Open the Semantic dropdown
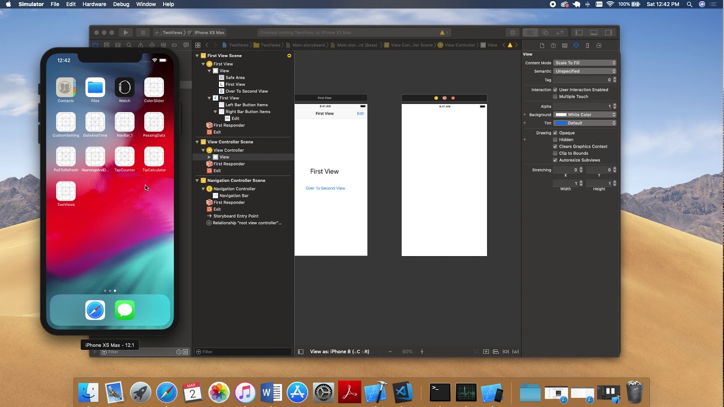 585,71
